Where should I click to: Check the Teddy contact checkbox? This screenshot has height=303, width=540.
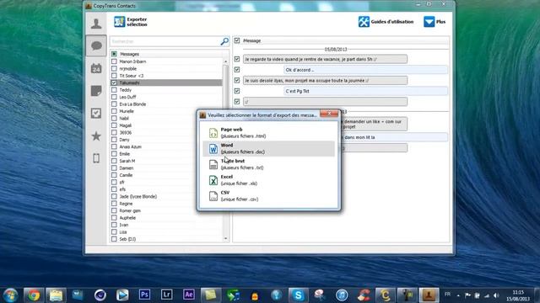[x=114, y=90]
